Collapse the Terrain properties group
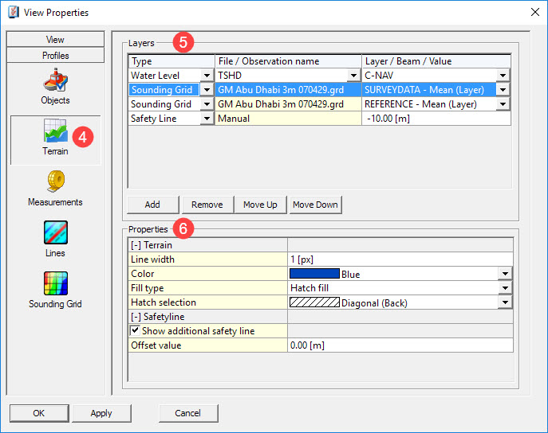 [136, 245]
